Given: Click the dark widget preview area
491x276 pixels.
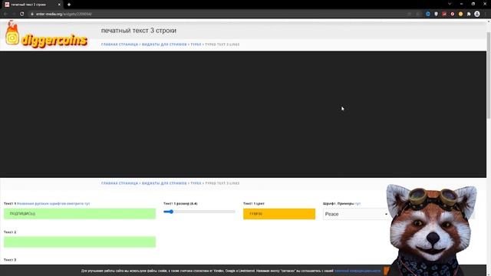Looking at the screenshot, I should pyautogui.click(x=243, y=114).
